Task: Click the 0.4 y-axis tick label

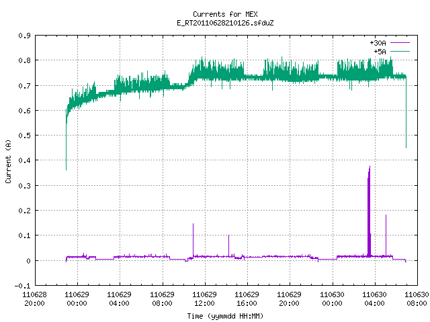Action: coord(24,160)
